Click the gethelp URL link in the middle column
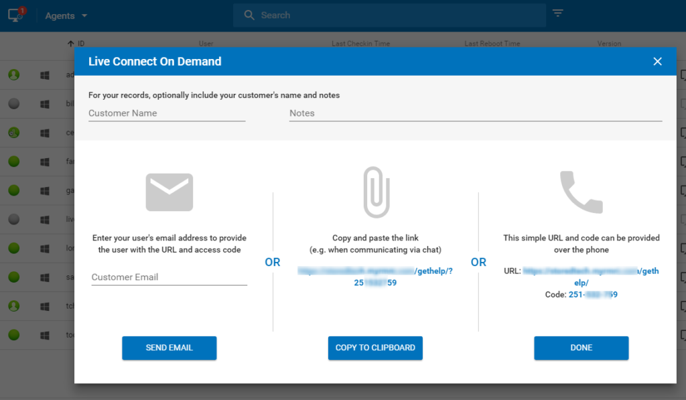 375,271
